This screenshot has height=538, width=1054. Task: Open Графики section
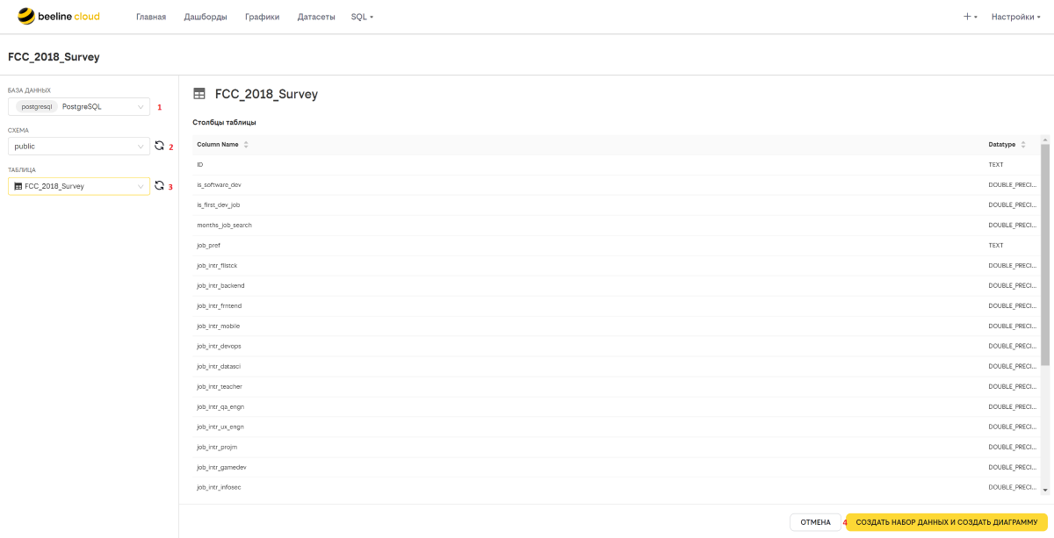263,17
